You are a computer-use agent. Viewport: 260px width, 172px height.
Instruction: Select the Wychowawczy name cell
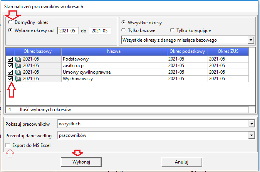[x=114, y=79]
